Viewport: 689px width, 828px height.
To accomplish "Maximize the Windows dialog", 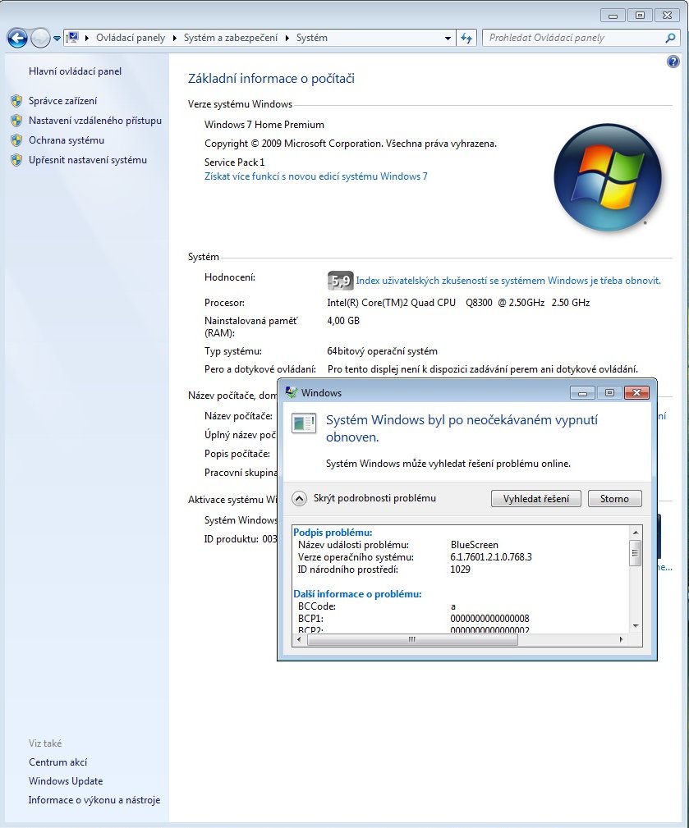I will tap(609, 393).
